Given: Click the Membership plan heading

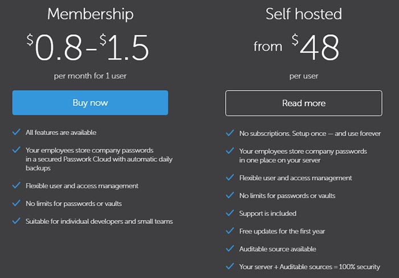Looking at the screenshot, I should click(x=90, y=14).
